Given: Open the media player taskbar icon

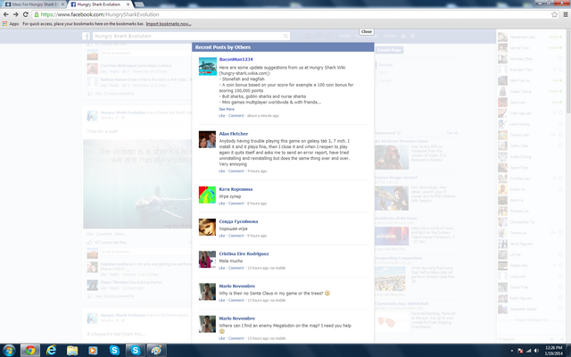Looking at the screenshot, I should 93,351.
